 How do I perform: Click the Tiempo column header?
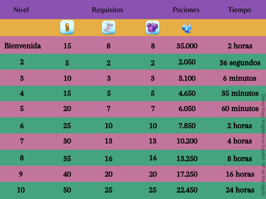pos(240,10)
